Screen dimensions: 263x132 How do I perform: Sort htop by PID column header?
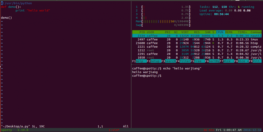pos(142,32)
